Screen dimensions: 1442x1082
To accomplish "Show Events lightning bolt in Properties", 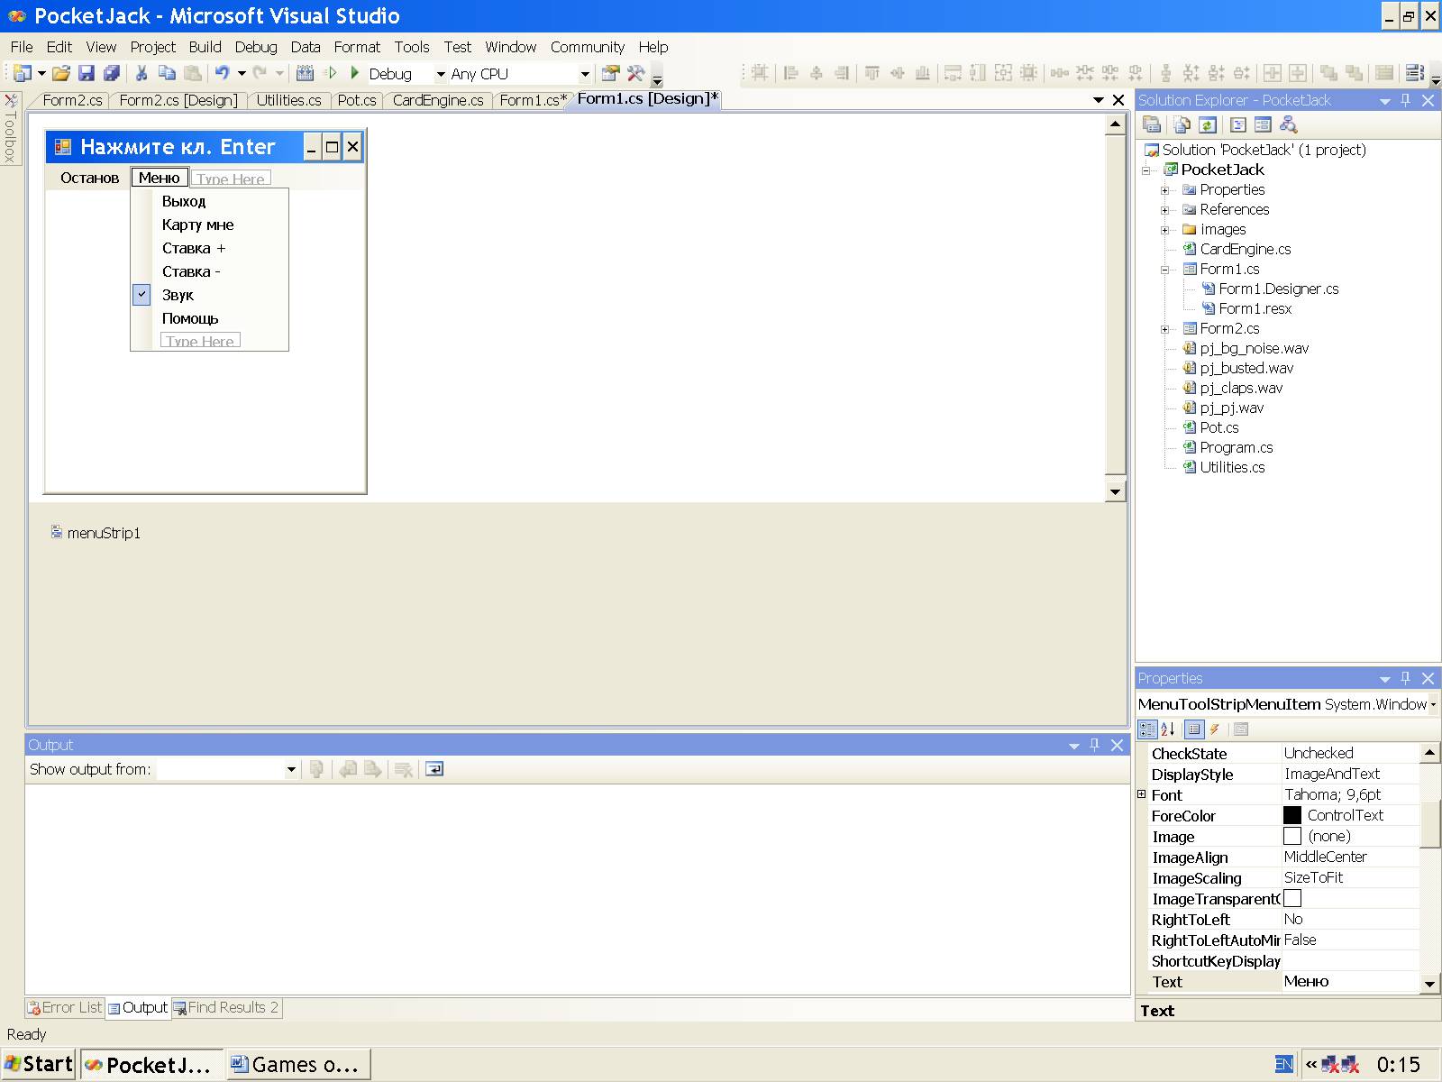I will tap(1215, 729).
